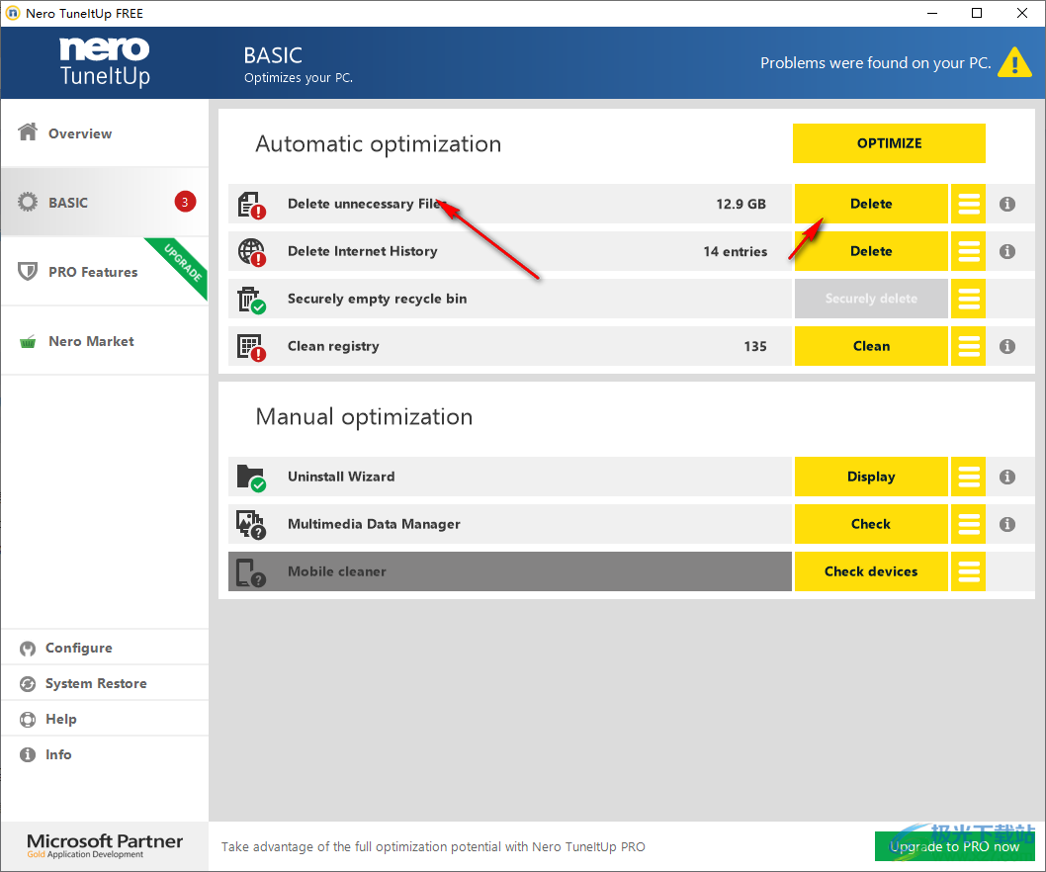Image resolution: width=1046 pixels, height=872 pixels.
Task: Click the yellow warning triangle icon
Action: point(1014,62)
